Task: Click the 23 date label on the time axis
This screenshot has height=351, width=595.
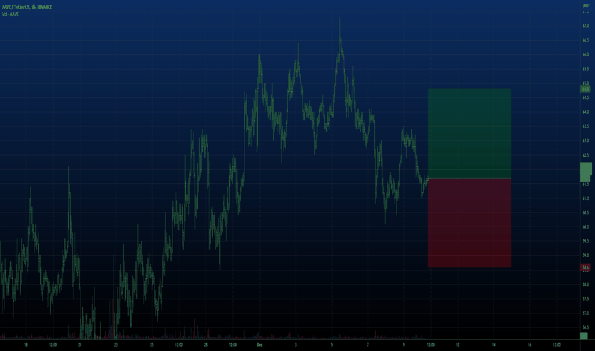Action: [x=116, y=345]
